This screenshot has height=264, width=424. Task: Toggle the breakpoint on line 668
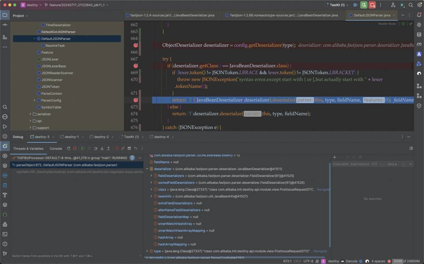point(136,65)
